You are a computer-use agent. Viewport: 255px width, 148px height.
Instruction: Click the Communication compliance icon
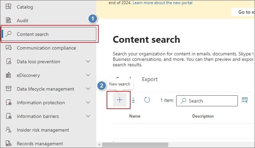[x=9, y=48]
